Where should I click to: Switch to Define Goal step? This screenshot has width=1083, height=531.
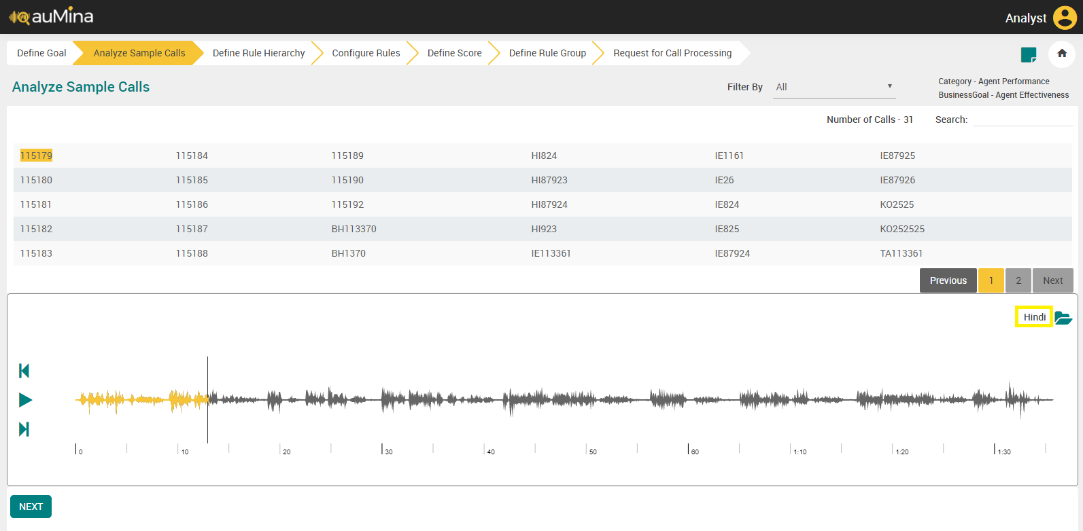(41, 53)
